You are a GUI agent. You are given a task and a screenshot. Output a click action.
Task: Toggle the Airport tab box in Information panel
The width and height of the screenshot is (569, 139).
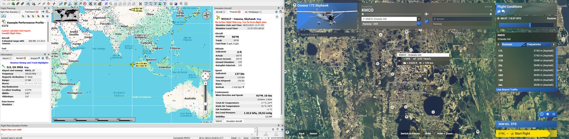click(10, 58)
